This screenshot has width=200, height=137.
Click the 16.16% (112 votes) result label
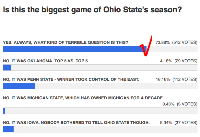pyautogui.click(x=177, y=80)
